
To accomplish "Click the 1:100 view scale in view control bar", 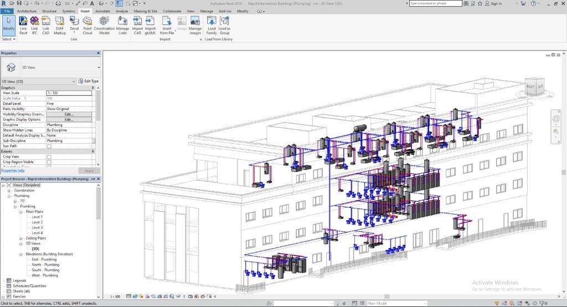I will click(115, 296).
